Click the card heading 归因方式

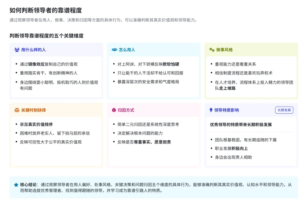[126, 110]
